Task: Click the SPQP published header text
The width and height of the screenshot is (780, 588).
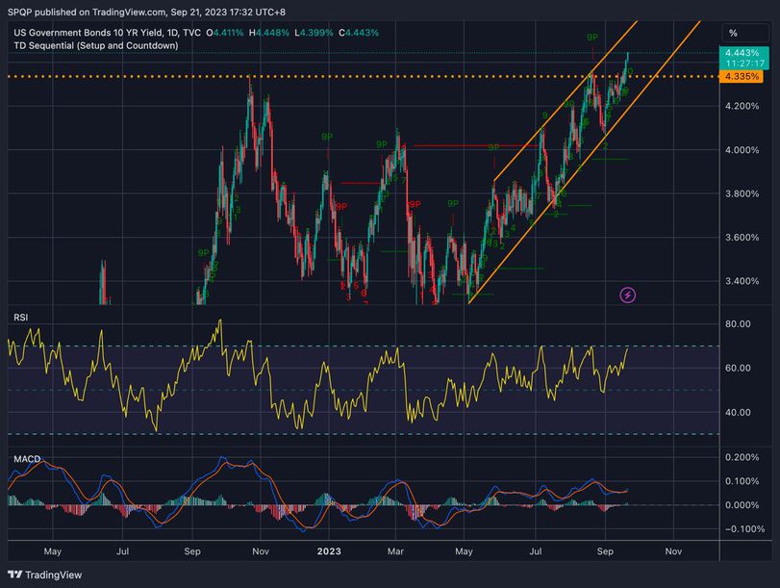Action: 147,12
